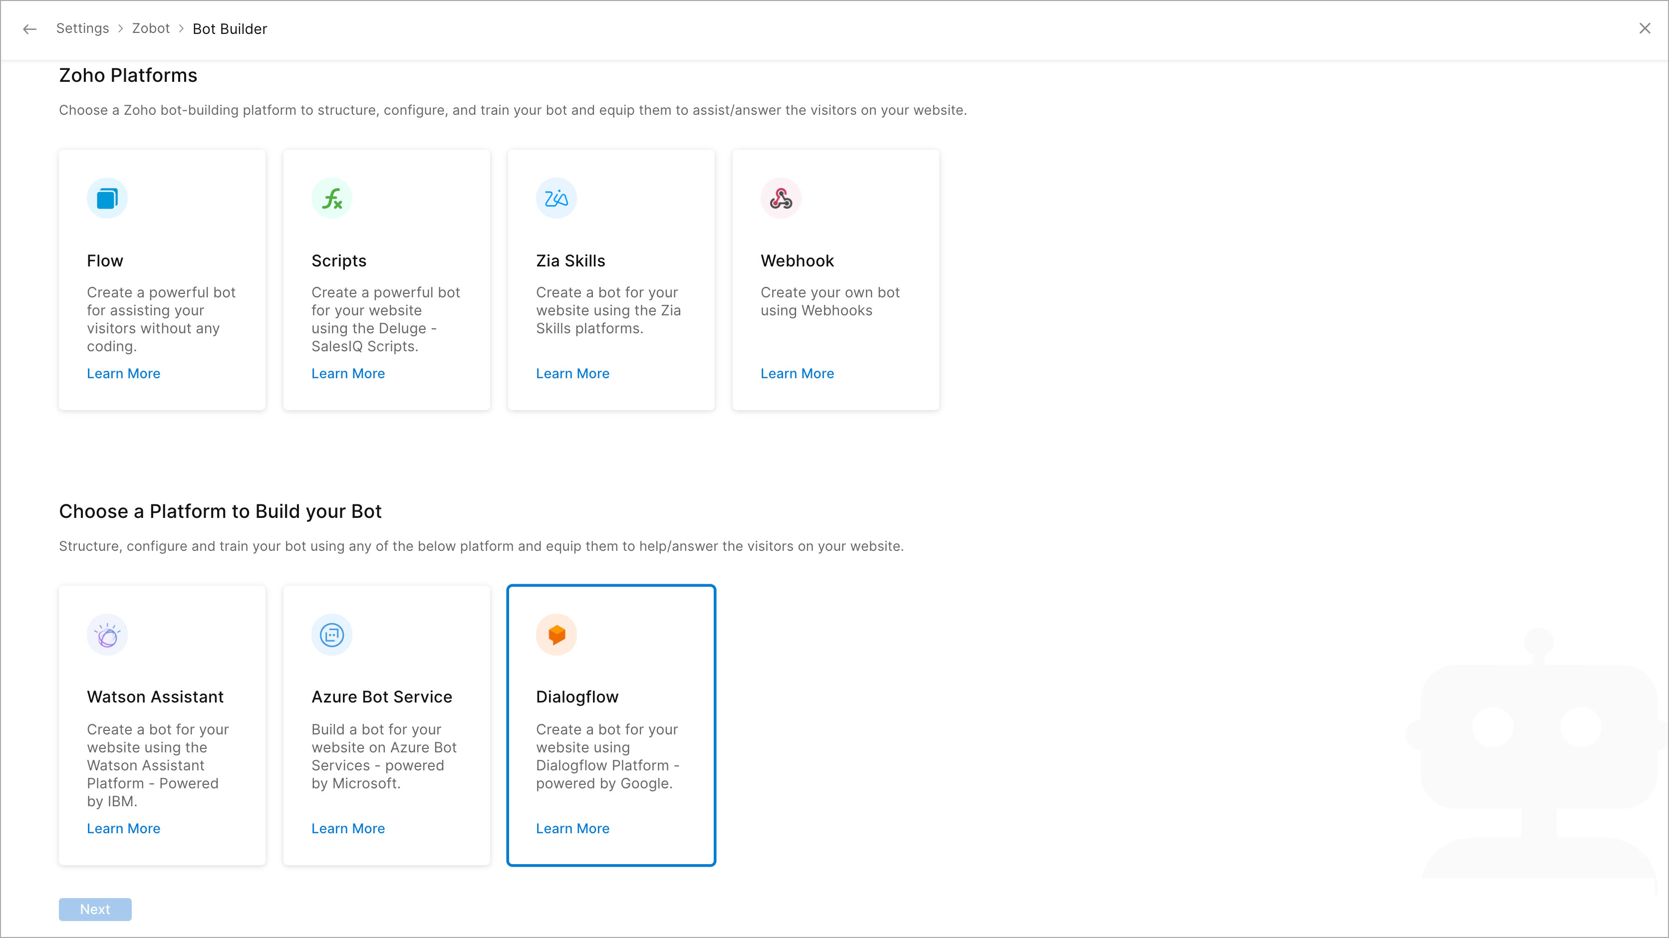
Task: Open Learn More for Webhook
Action: coord(798,374)
